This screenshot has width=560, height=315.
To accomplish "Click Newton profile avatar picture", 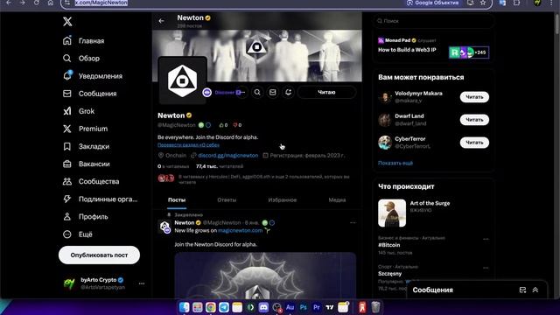I will click(x=183, y=81).
